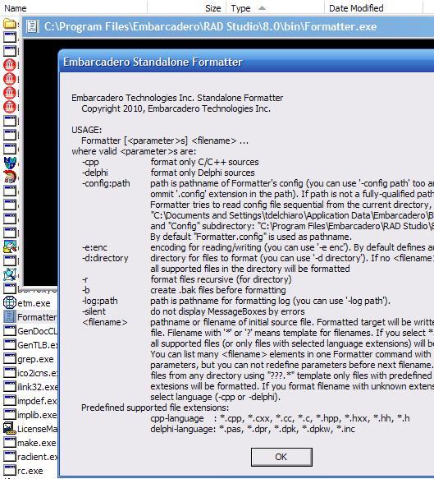This screenshot has width=434, height=479.
Task: Click the Formatter.exe console window title icon
Action: point(32,26)
